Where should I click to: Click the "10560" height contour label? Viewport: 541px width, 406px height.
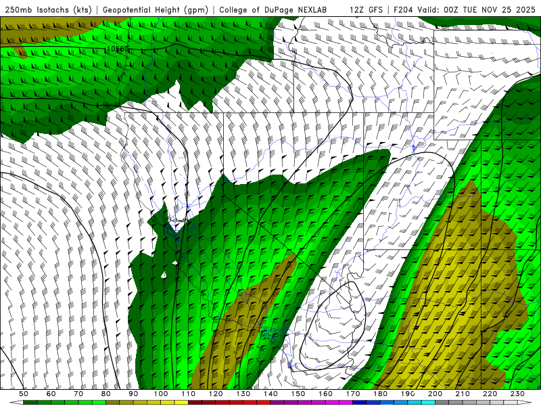118,49
